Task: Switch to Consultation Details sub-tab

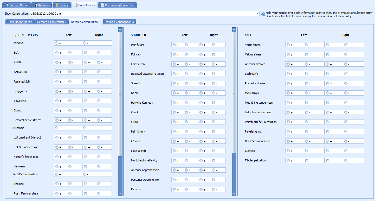Action: [20, 22]
